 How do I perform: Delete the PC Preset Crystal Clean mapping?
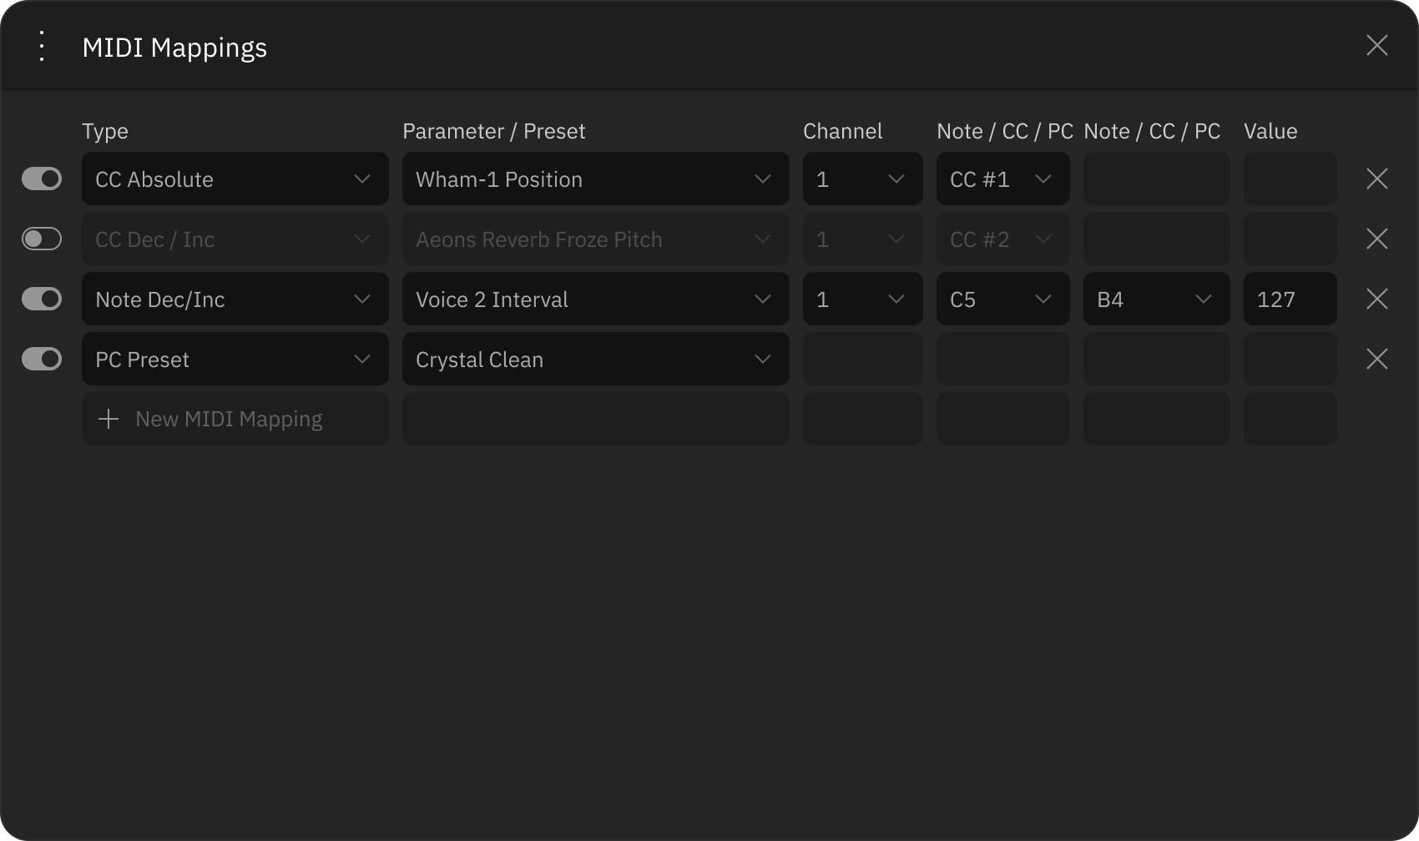pos(1377,359)
